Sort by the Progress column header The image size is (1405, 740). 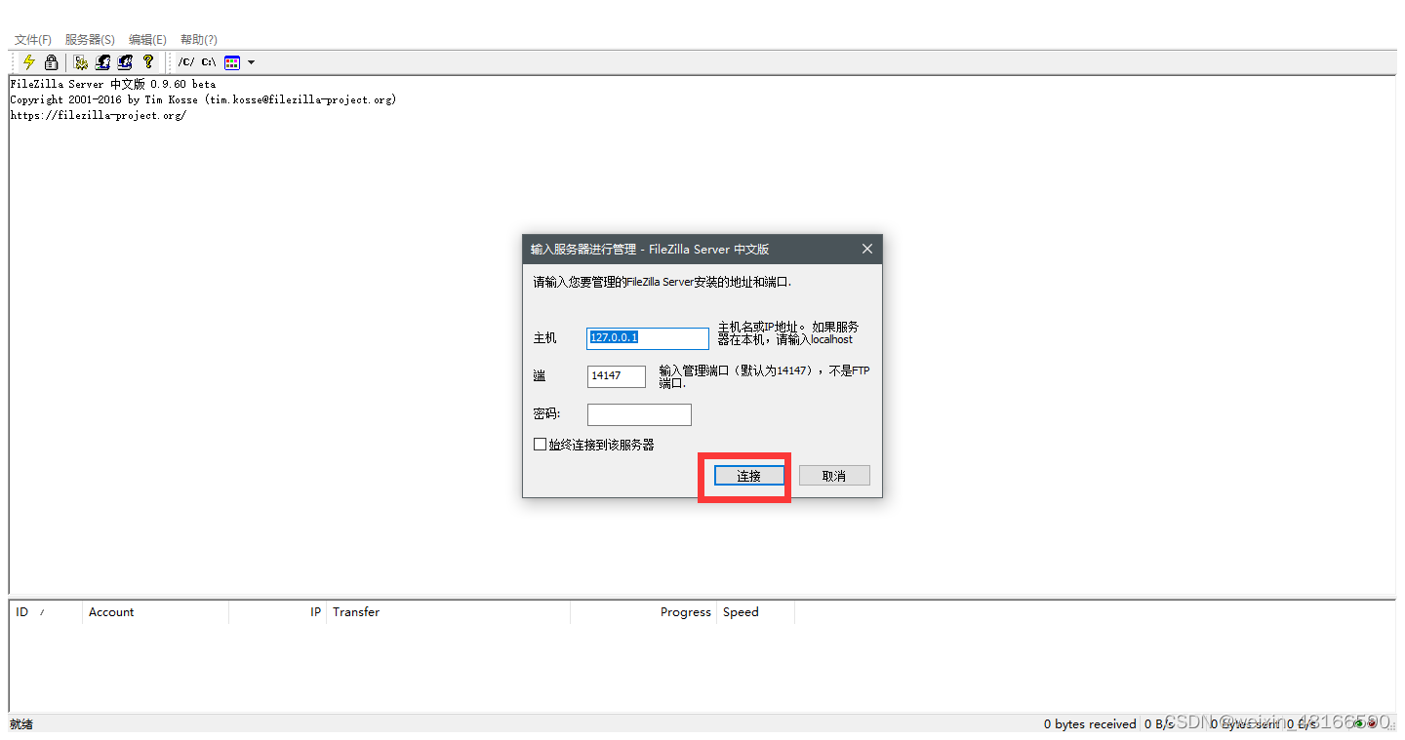(x=644, y=612)
